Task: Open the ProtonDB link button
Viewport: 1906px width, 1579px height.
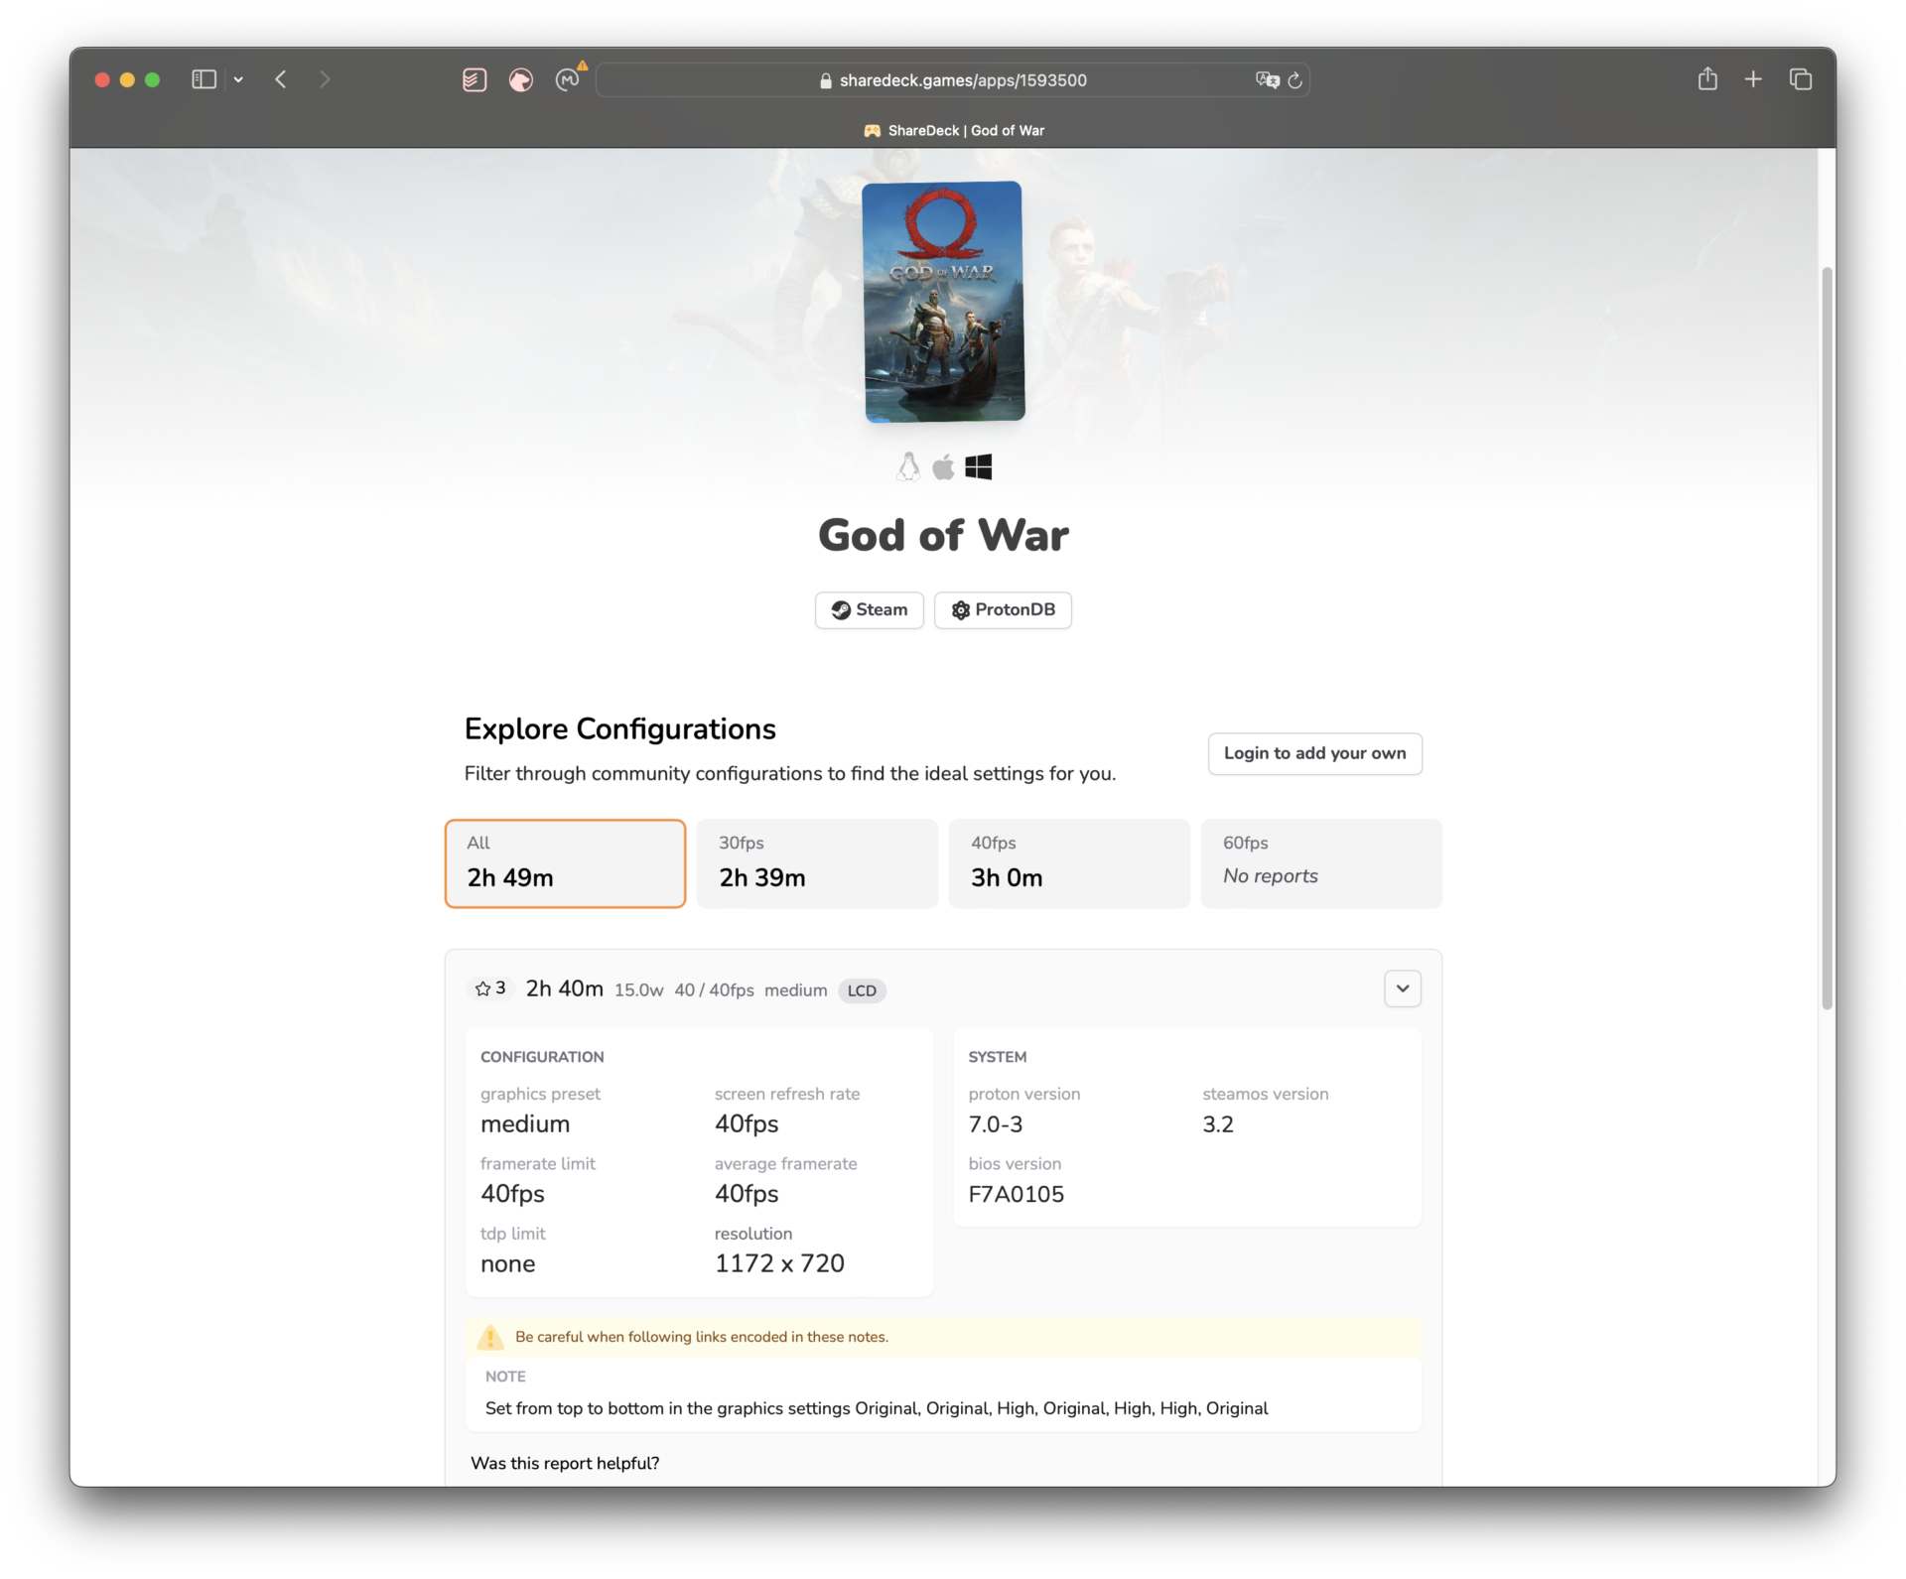Action: pos(1003,609)
